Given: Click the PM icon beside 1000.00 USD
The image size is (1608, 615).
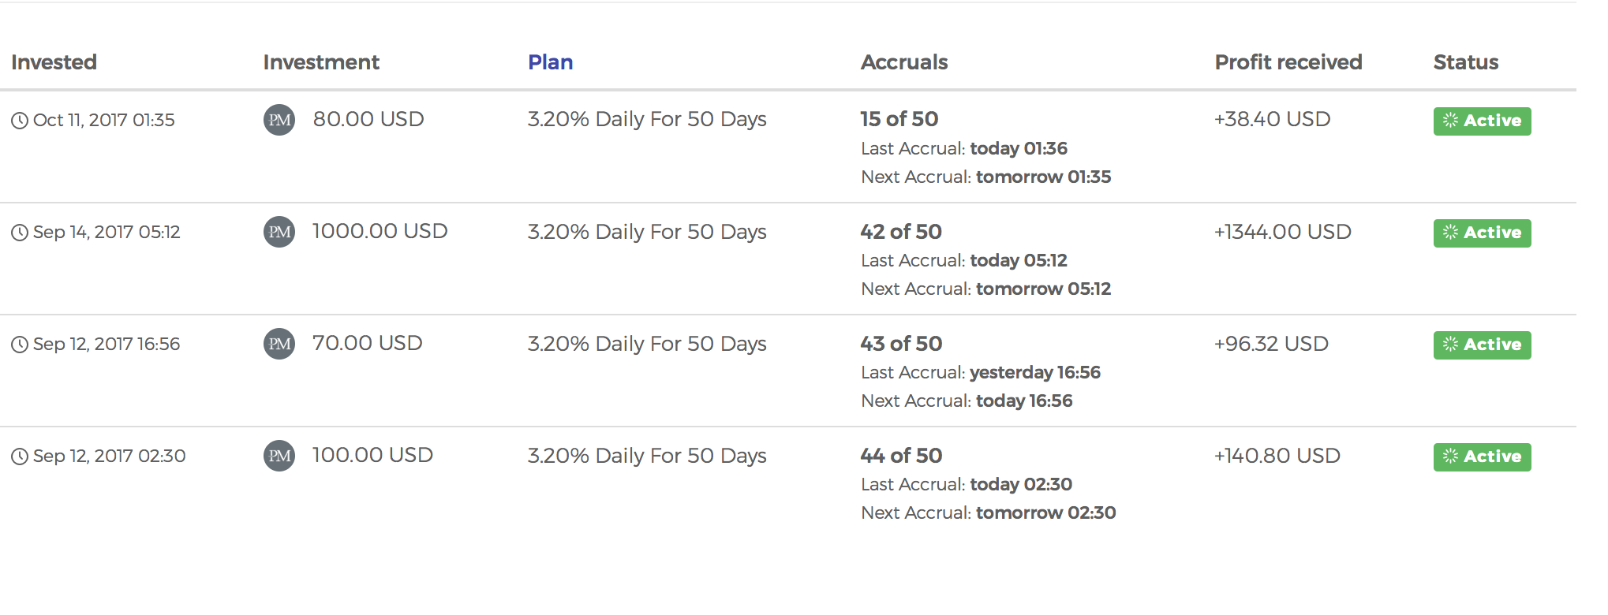Looking at the screenshot, I should pyautogui.click(x=279, y=232).
